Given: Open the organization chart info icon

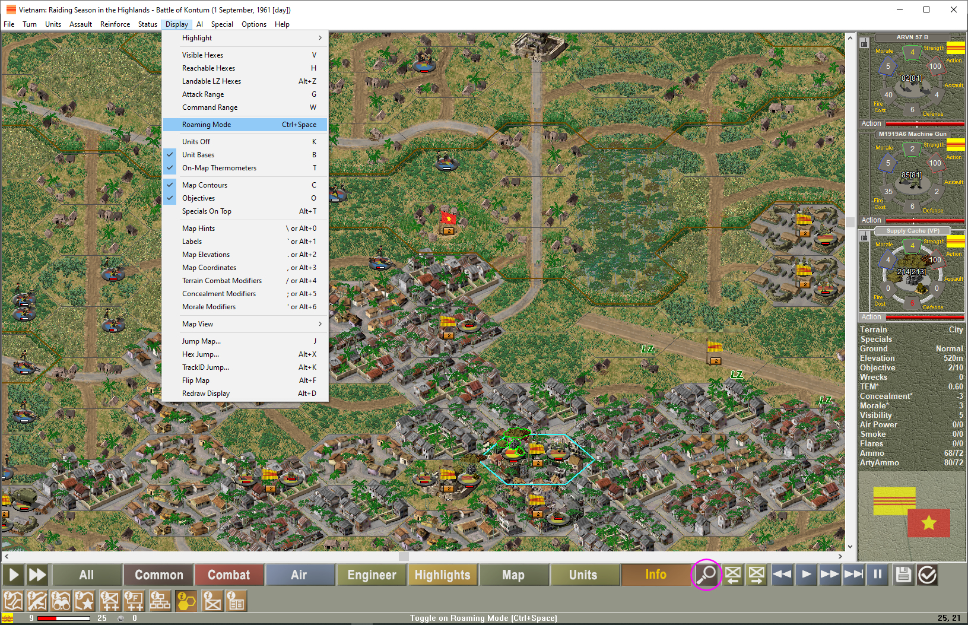Looking at the screenshot, I should pyautogui.click(x=160, y=601).
